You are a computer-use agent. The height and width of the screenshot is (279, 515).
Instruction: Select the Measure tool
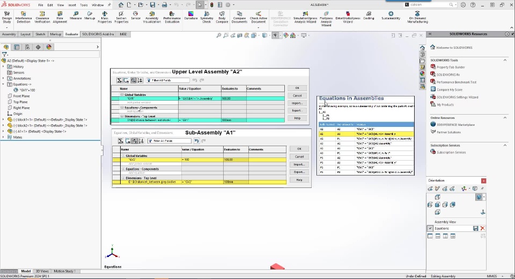click(x=76, y=16)
